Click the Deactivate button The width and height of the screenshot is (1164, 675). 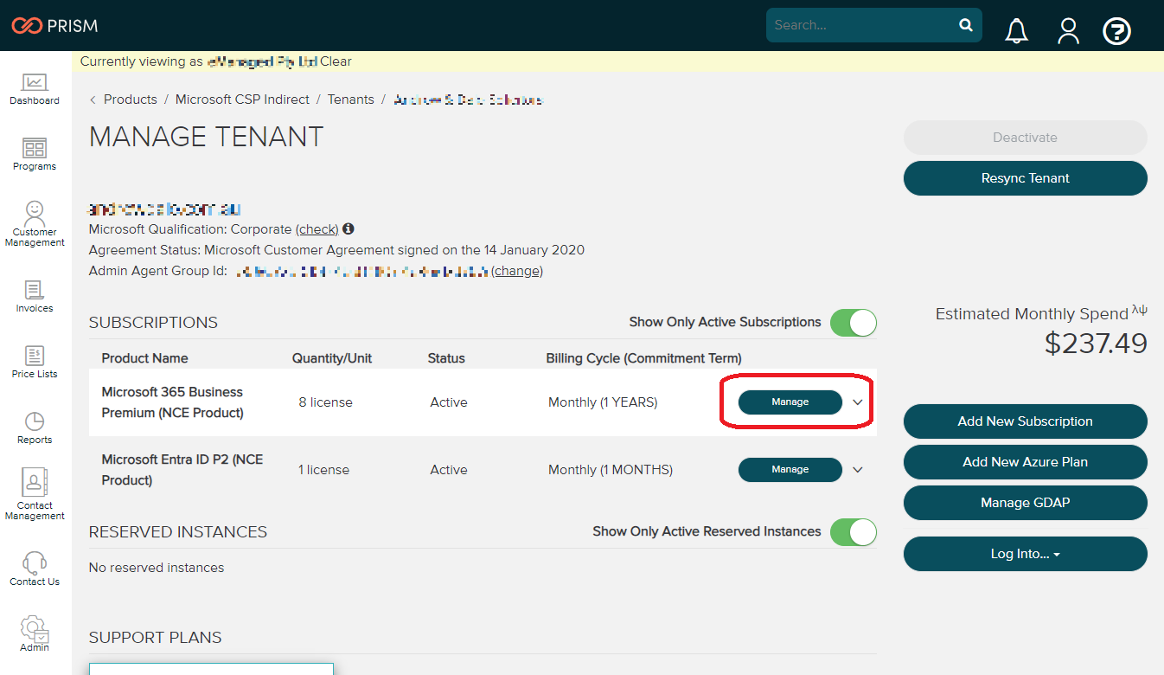pos(1026,138)
